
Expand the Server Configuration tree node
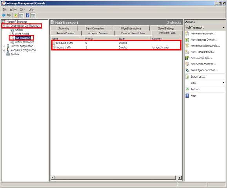point(4,46)
